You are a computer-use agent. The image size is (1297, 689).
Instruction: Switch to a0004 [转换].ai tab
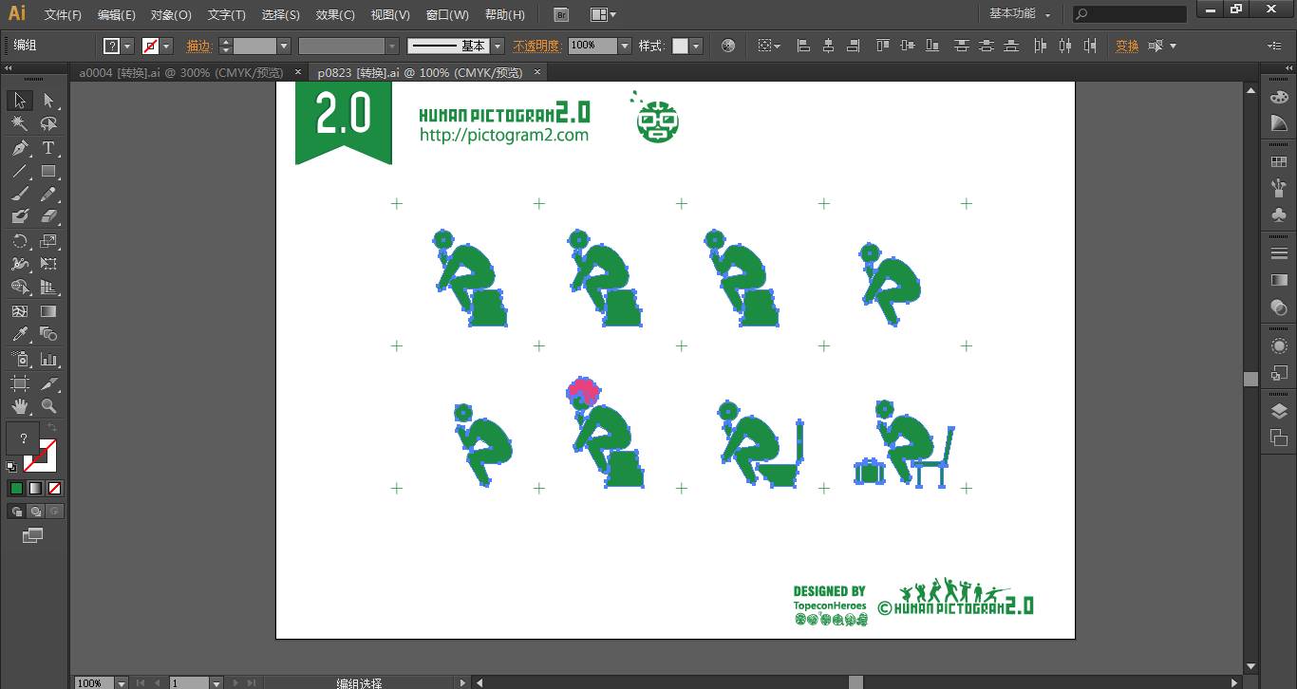coord(179,72)
